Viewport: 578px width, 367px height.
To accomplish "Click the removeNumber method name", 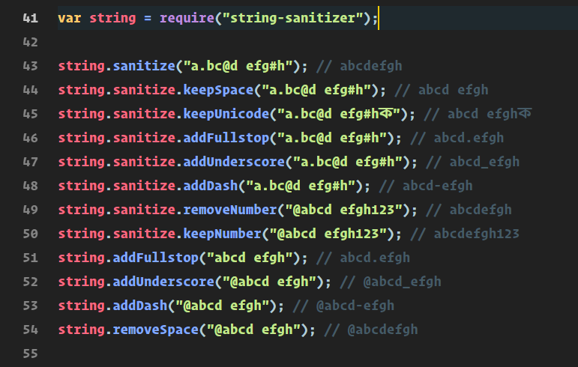I will pyautogui.click(x=230, y=210).
